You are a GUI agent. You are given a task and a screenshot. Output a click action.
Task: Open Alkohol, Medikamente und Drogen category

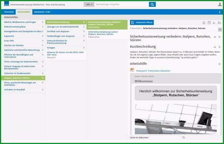point(23,22)
